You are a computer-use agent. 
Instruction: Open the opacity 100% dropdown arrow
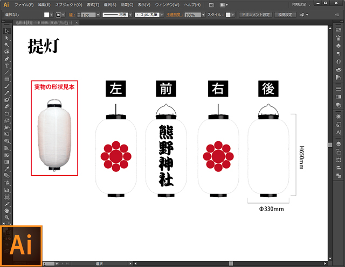click(203, 15)
